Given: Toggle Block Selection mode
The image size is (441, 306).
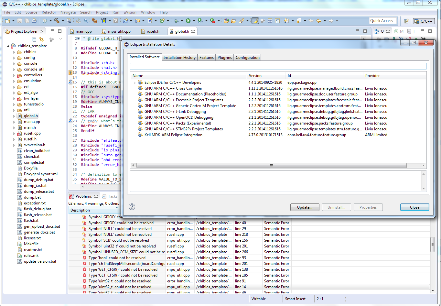Looking at the screenshot, I should [x=270, y=21].
